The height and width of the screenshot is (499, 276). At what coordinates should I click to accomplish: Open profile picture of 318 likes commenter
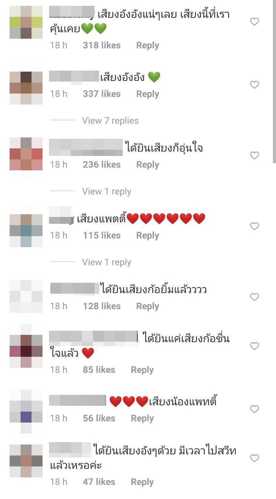point(26,22)
